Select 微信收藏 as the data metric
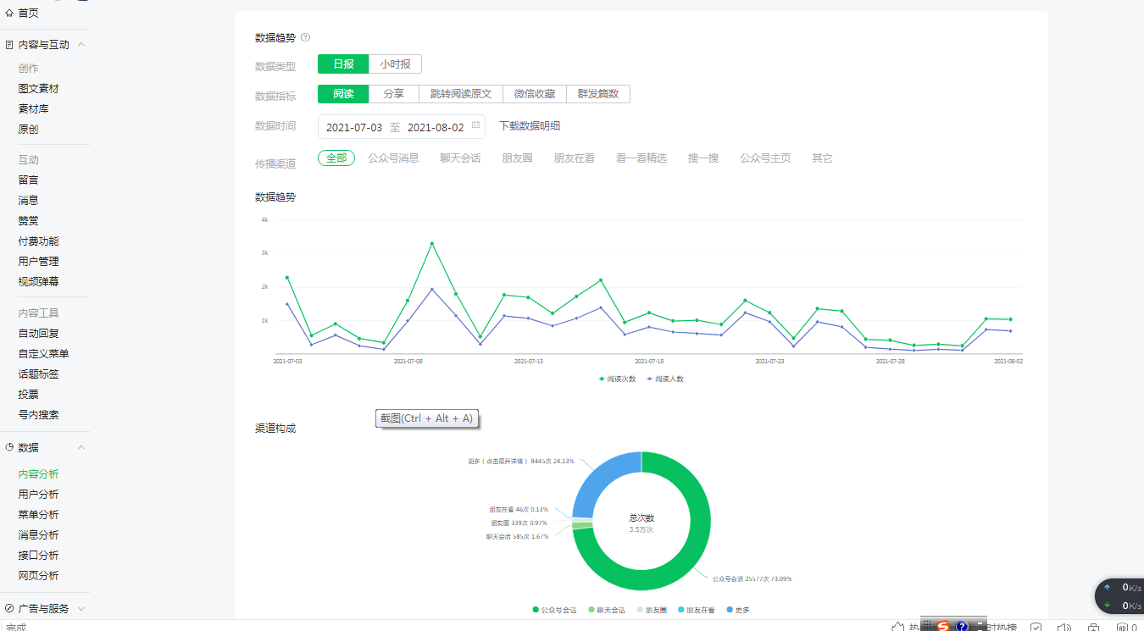 tap(535, 94)
